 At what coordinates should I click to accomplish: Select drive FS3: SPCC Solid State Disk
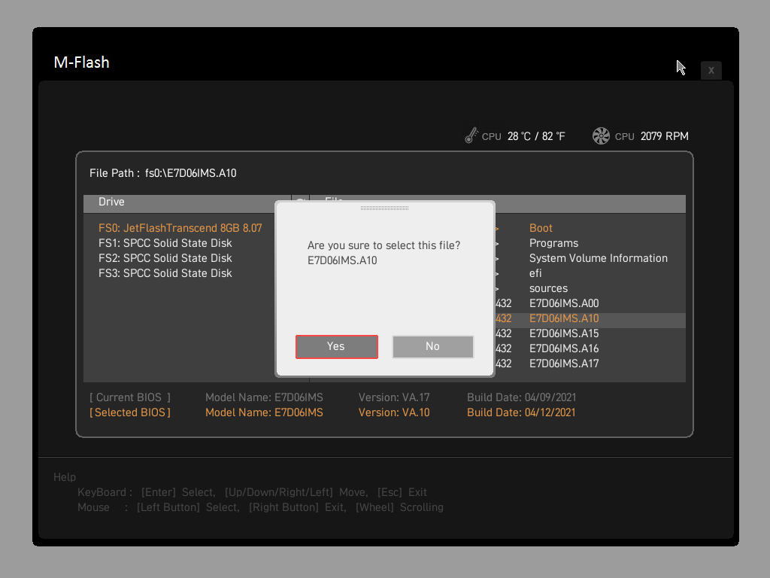[x=165, y=273]
